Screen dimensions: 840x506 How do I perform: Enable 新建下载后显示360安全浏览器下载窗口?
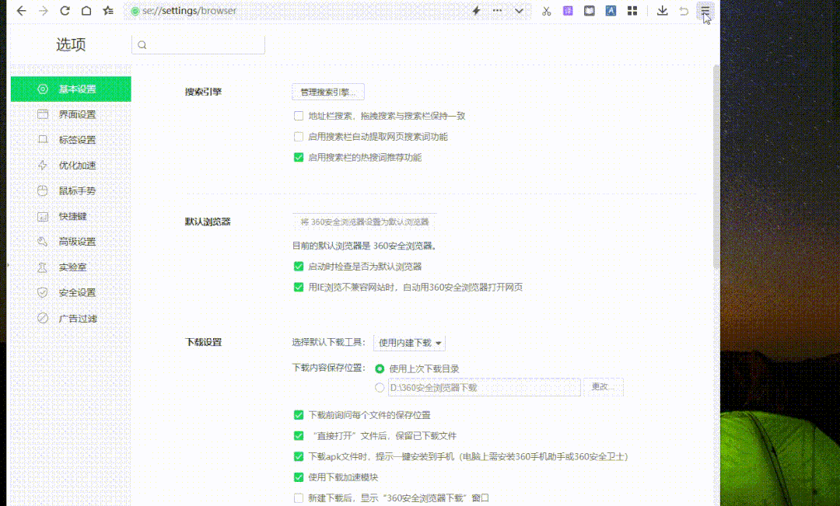coord(299,498)
